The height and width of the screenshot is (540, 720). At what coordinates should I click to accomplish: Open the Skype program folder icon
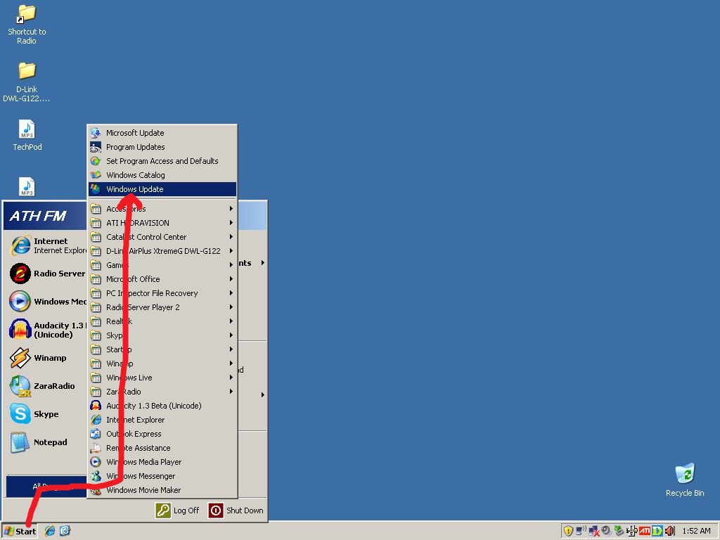pyautogui.click(x=96, y=335)
